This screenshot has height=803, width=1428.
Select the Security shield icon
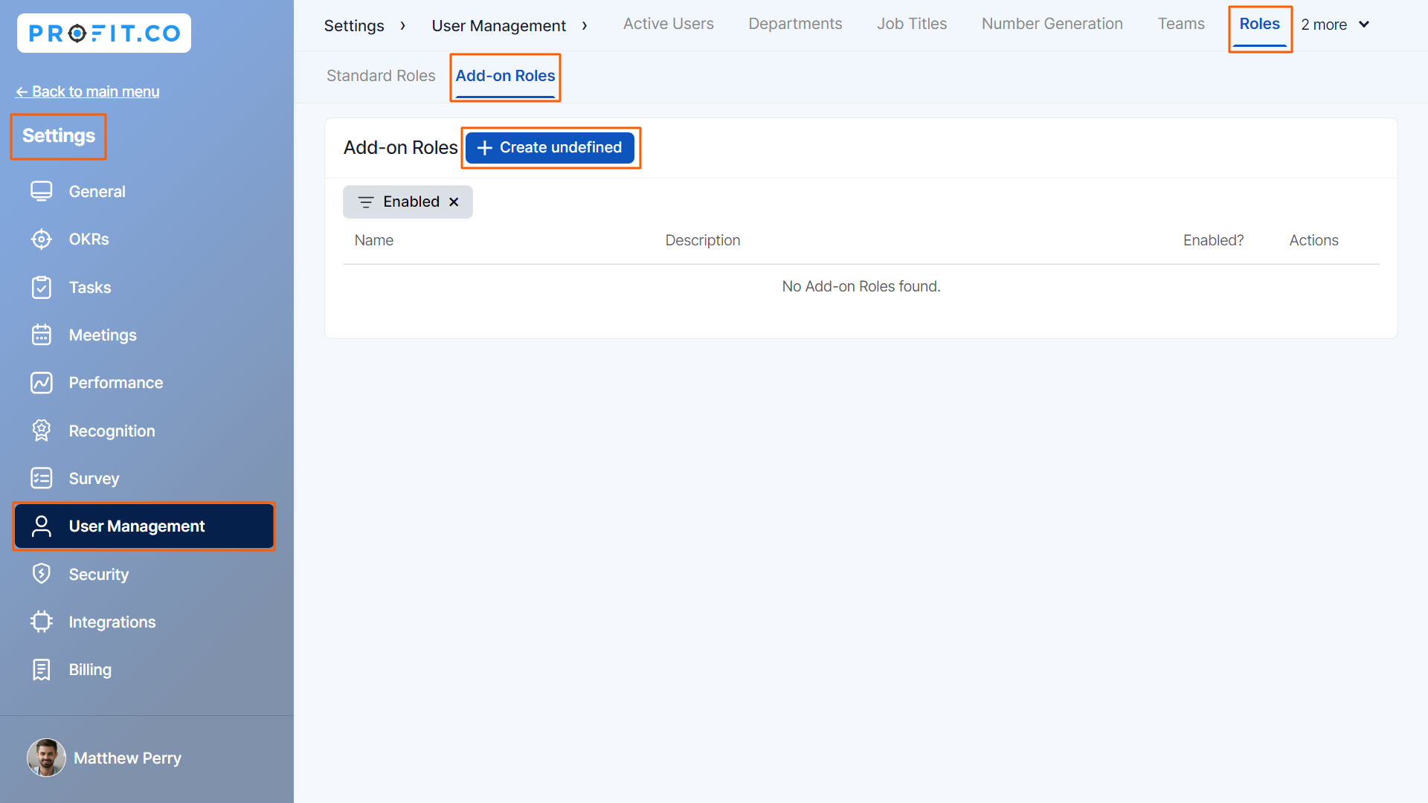(42, 574)
